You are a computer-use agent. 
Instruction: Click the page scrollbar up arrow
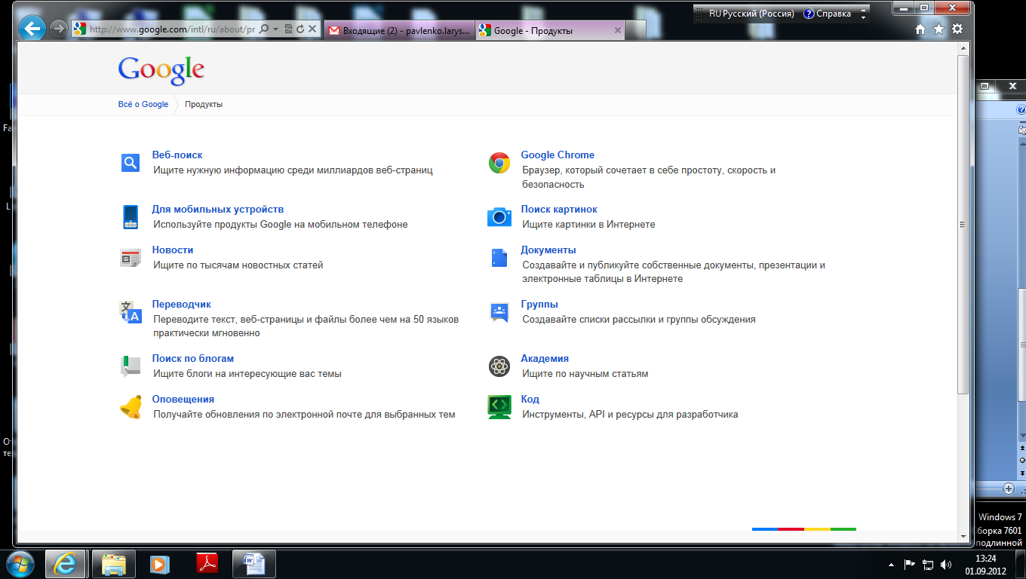[x=963, y=47]
